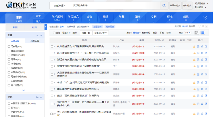213x117 pixels.
Task: Click the quote citation icon for result 4
Action: [x=206, y=66]
